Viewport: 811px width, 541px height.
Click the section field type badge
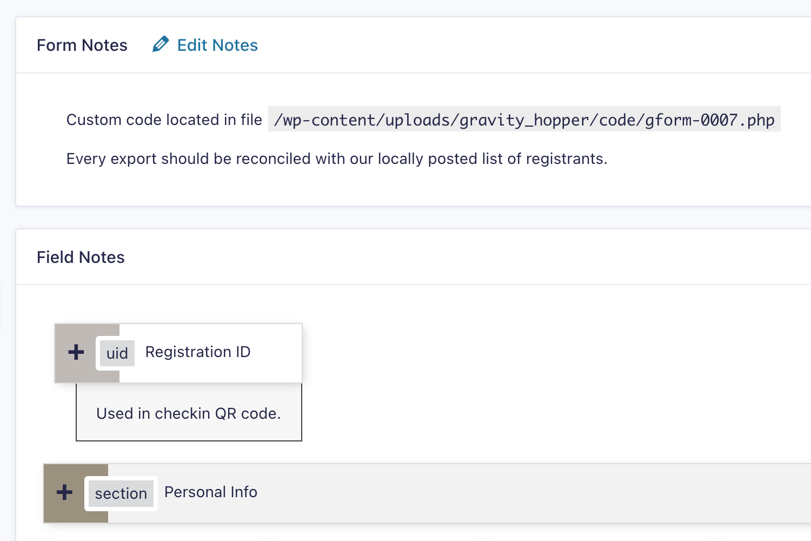[x=121, y=493]
